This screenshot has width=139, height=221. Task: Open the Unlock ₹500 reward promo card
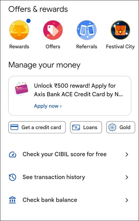[x=70, y=96]
